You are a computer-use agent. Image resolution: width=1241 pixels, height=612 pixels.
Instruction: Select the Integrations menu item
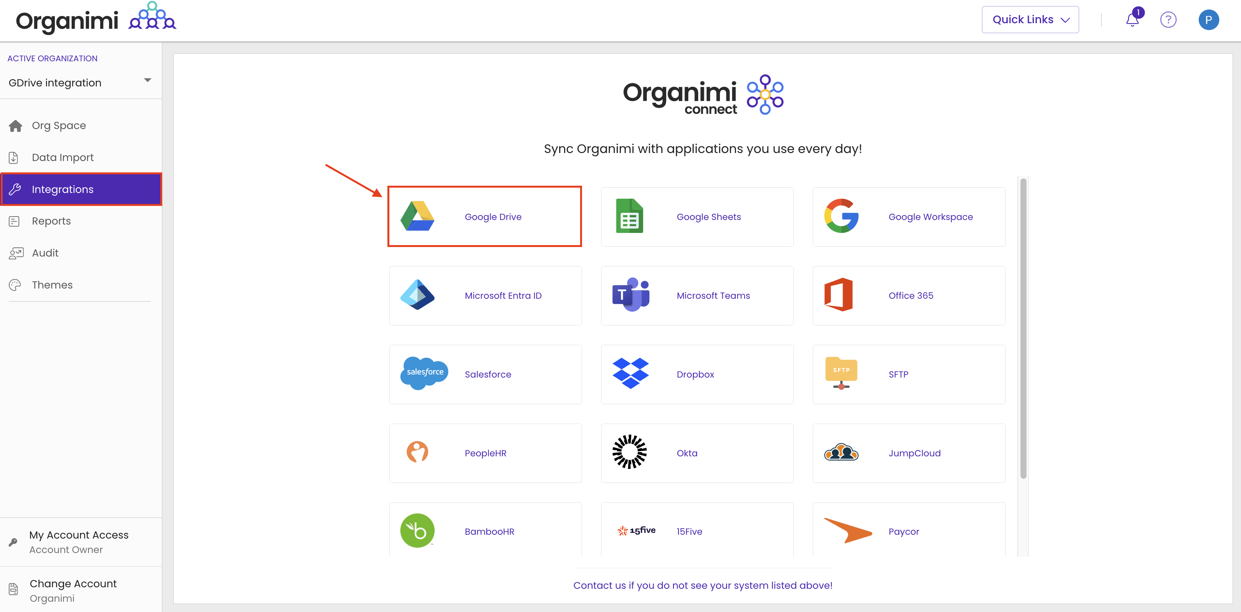(81, 189)
